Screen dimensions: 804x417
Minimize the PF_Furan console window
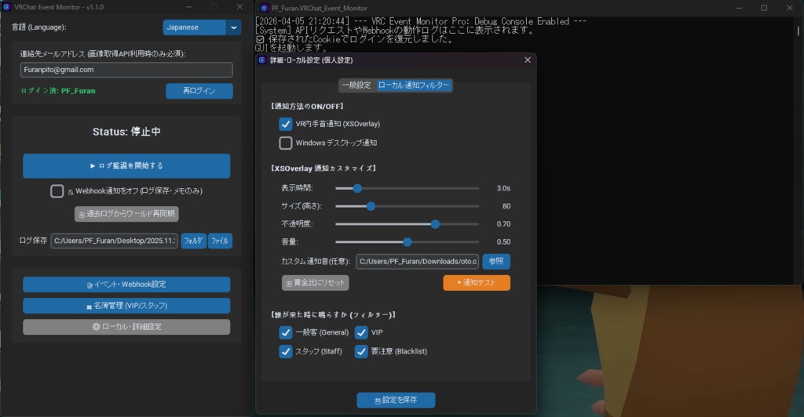[x=739, y=8]
